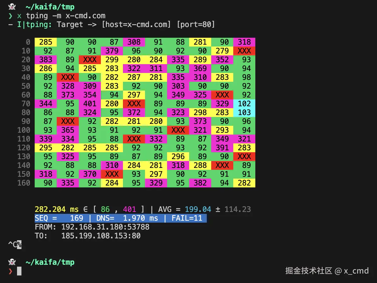Click the green '98' cell in row 40
This screenshot has height=283, width=377.
point(244,77)
